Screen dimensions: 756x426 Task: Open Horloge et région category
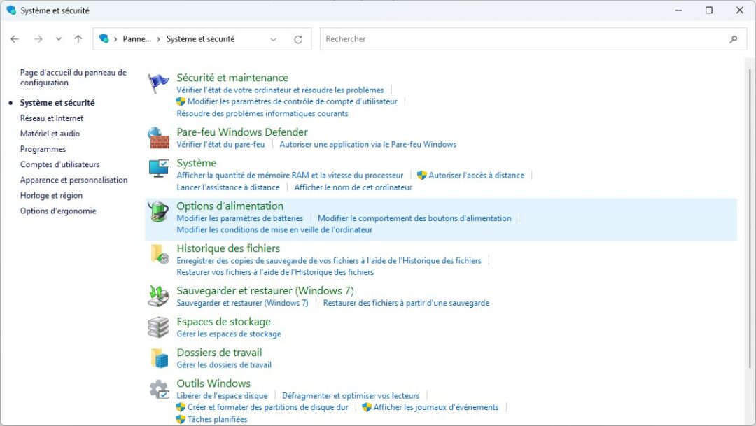(x=51, y=195)
